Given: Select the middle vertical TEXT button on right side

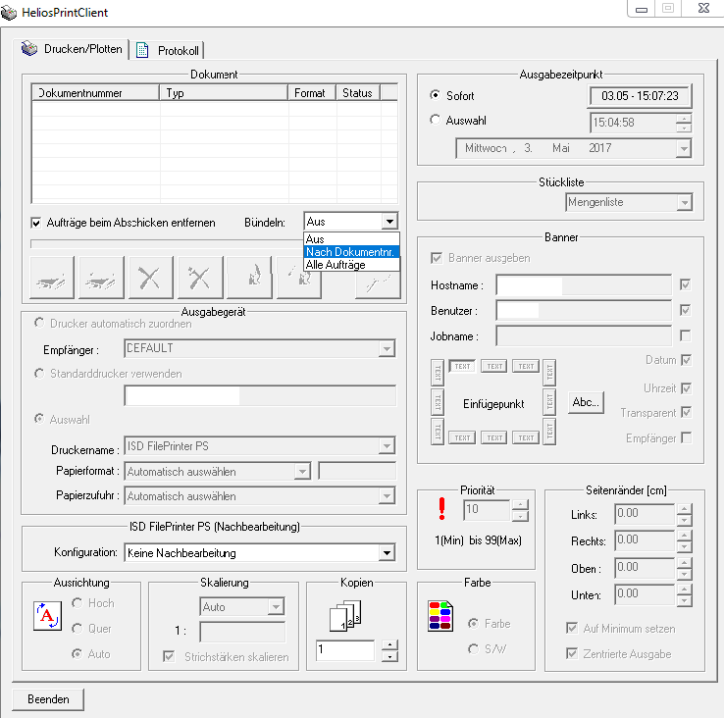Looking at the screenshot, I should click(549, 402).
